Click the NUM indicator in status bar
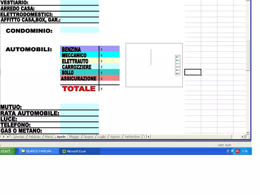The width and height of the screenshot is (260, 195). point(228,145)
